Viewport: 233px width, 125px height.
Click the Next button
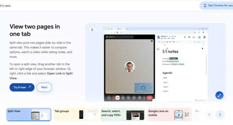pyautogui.click(x=44, y=87)
